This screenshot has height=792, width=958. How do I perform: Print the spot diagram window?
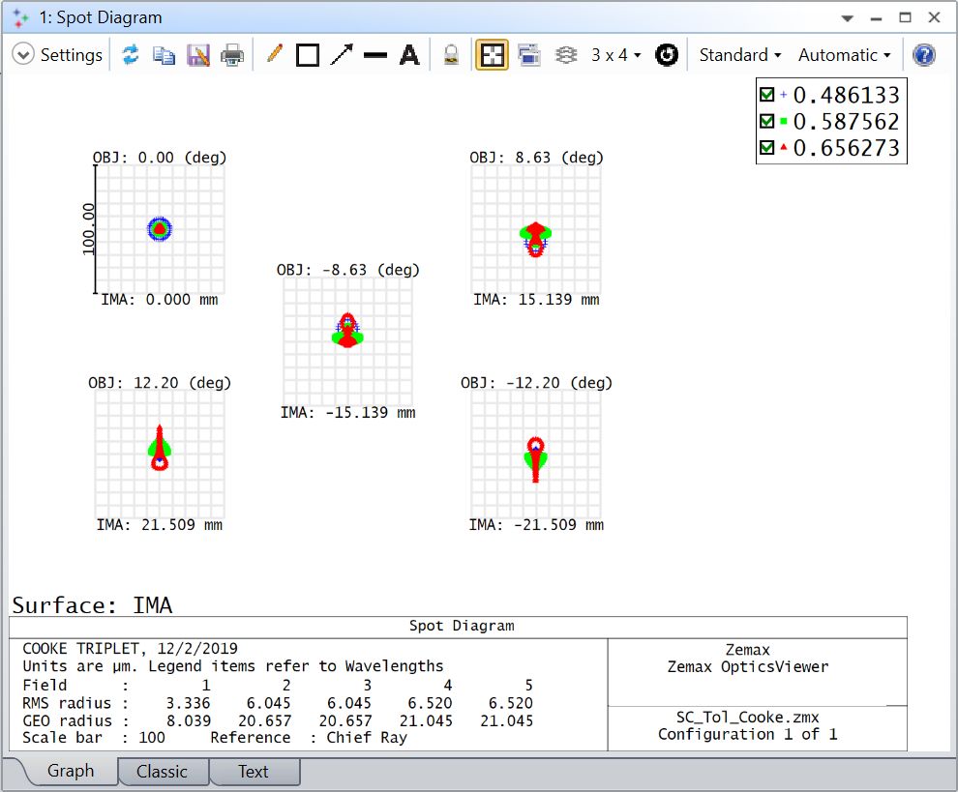click(232, 55)
